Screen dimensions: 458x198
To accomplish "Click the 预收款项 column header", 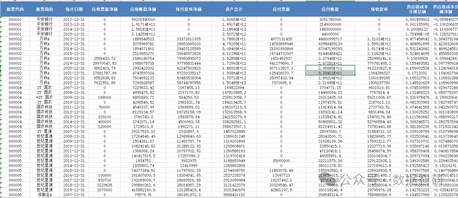I will pyautogui.click(x=379, y=9).
